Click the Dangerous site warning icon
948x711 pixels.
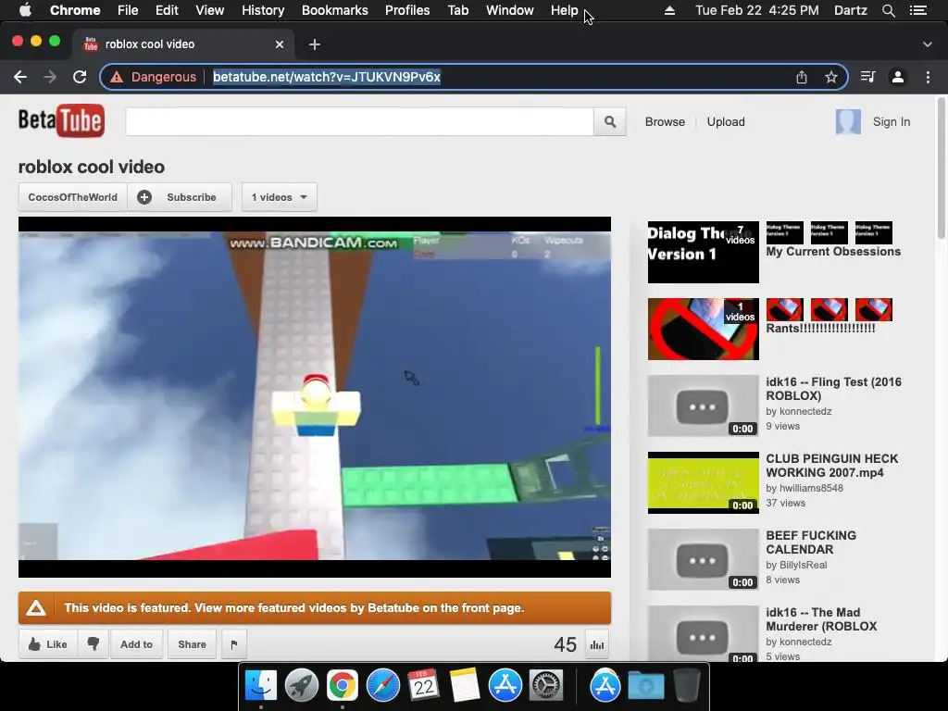tap(117, 78)
